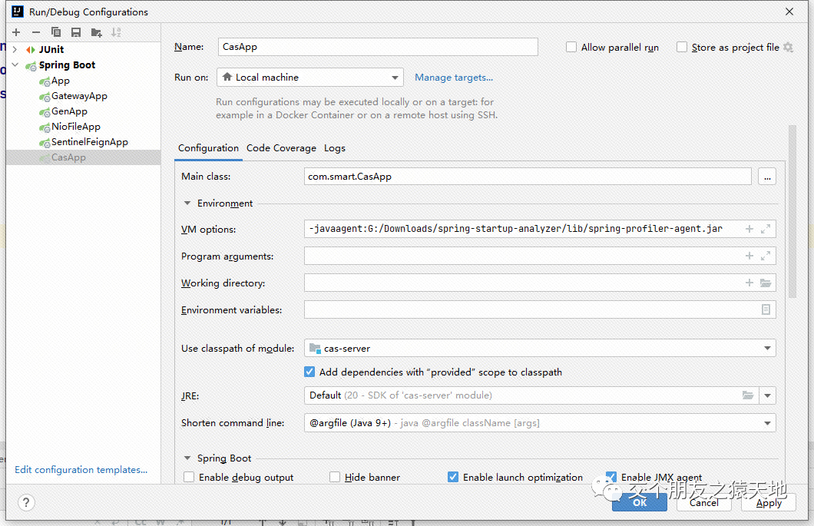Close the Run/Debug Configurations dialog
This screenshot has width=814, height=526.
(789, 12)
